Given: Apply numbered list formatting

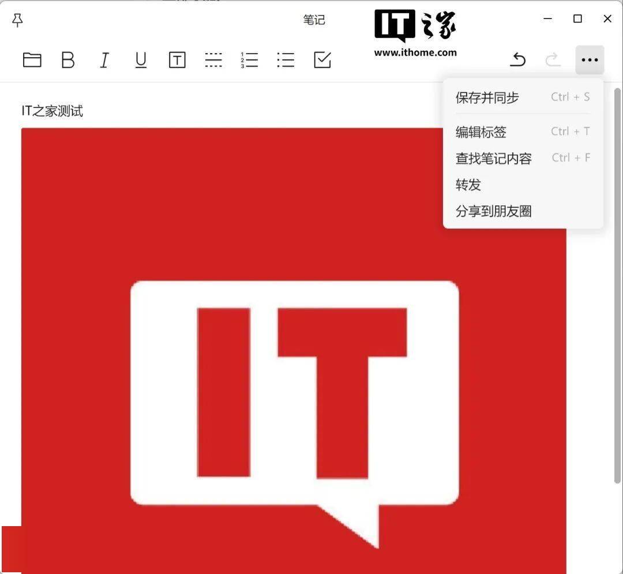Looking at the screenshot, I should pyautogui.click(x=250, y=60).
